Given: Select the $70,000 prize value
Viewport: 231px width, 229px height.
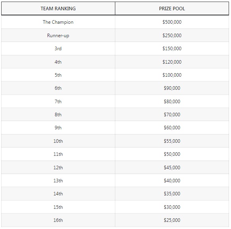Looking at the screenshot, I should pos(172,115).
